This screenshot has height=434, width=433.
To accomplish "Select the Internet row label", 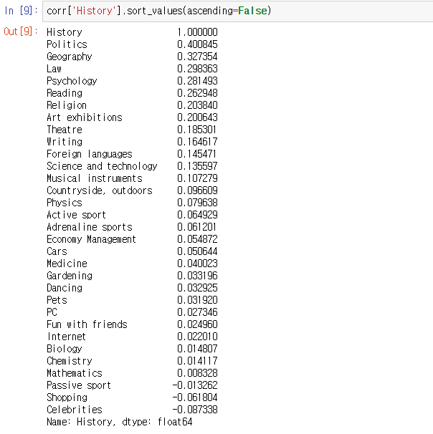I will (x=67, y=337).
